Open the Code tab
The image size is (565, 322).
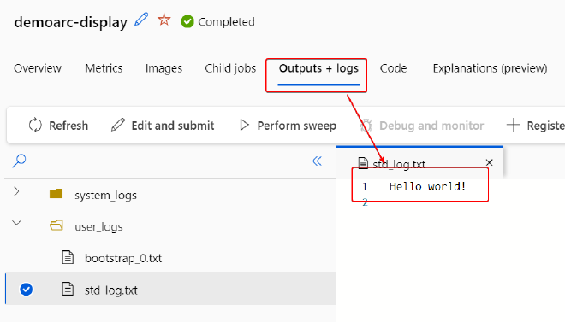(394, 68)
